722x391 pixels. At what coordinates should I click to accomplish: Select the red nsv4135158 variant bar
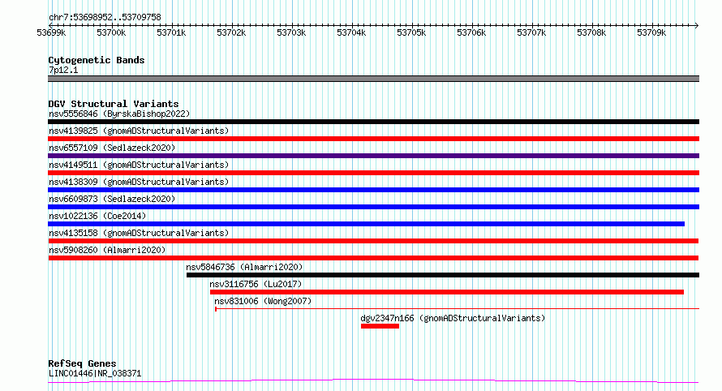pyautogui.click(x=373, y=241)
